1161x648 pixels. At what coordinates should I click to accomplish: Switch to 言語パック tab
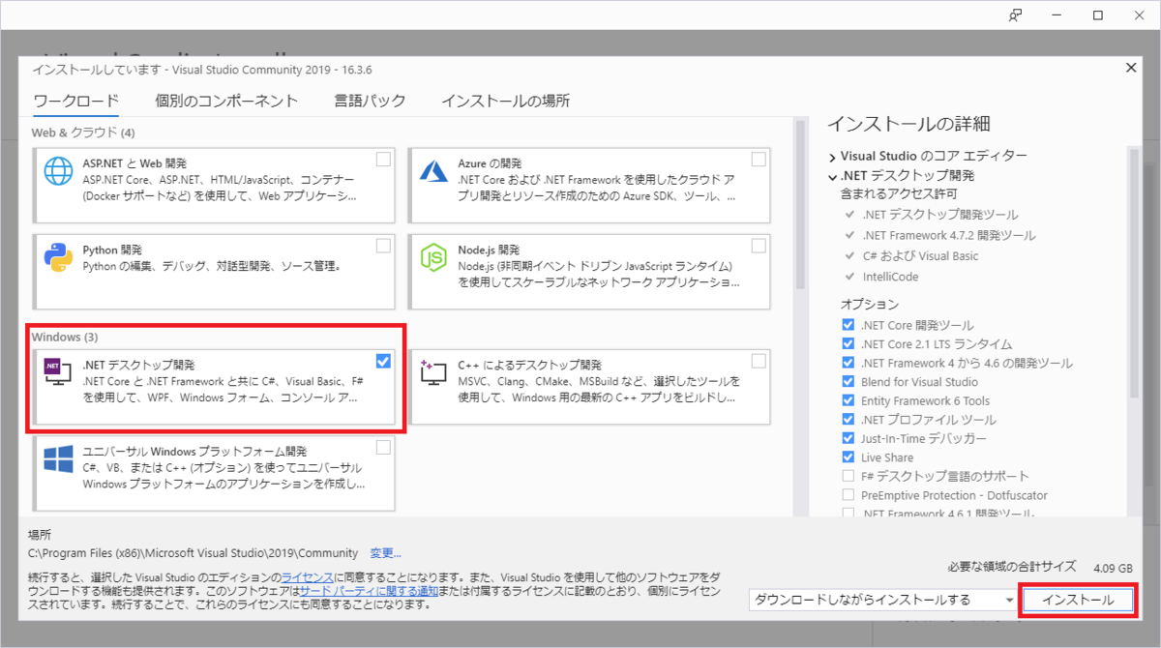pyautogui.click(x=370, y=101)
